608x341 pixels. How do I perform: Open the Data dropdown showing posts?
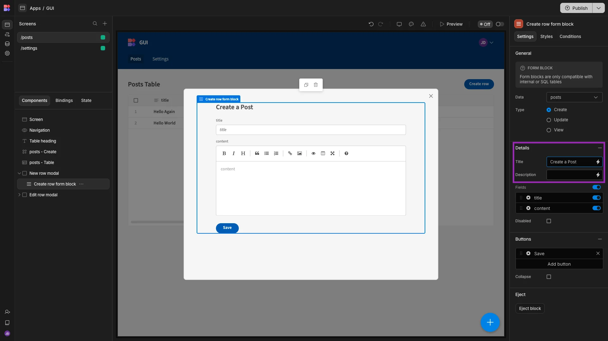[x=574, y=97]
